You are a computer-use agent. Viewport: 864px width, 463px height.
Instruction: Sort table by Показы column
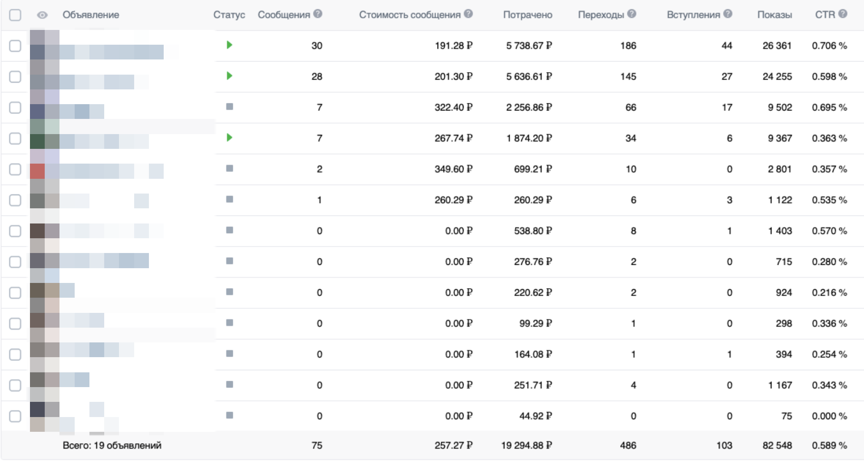tap(775, 15)
